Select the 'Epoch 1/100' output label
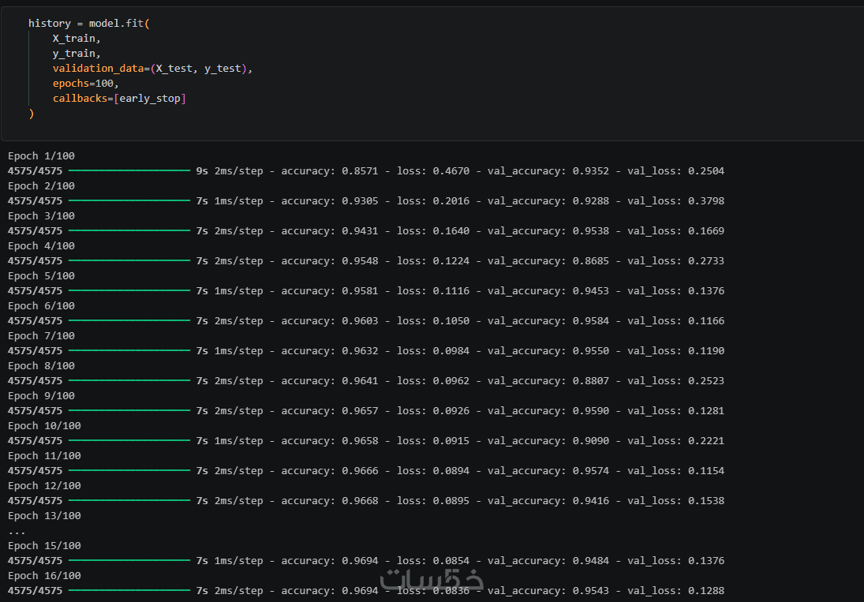864x602 pixels. point(41,155)
